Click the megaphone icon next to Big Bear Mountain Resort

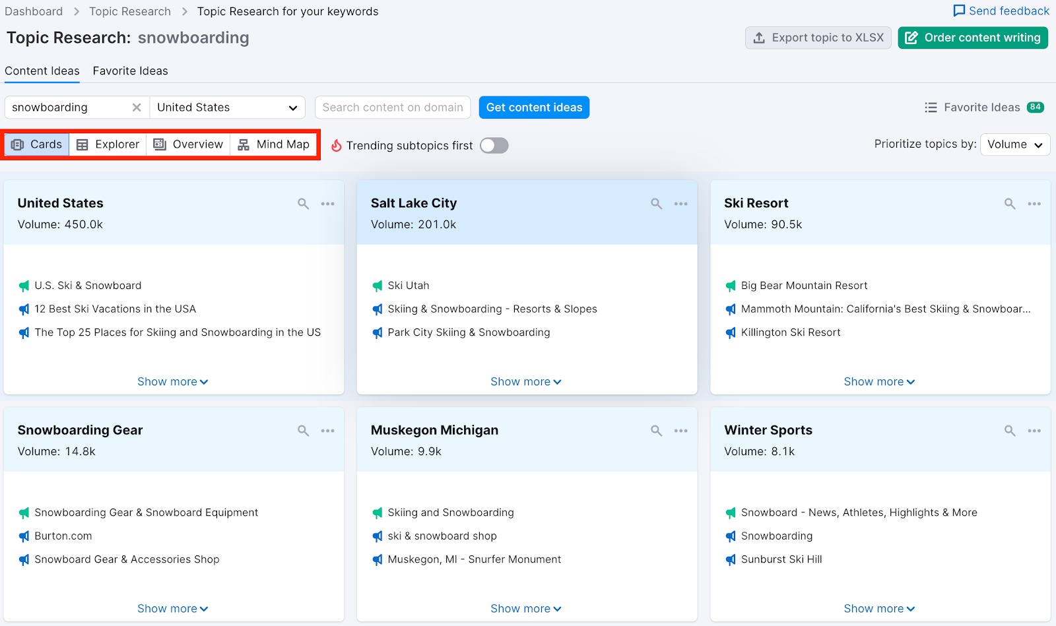pos(731,286)
